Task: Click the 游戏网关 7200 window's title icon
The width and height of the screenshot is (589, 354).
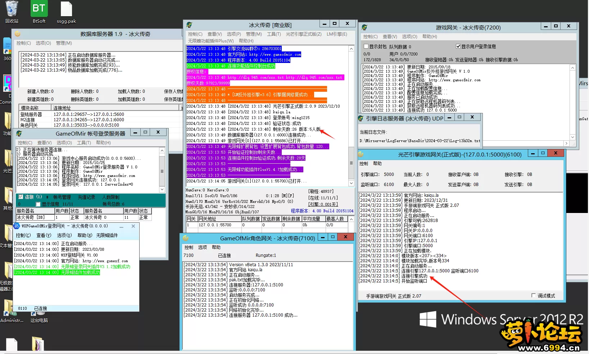Action: pos(364,27)
